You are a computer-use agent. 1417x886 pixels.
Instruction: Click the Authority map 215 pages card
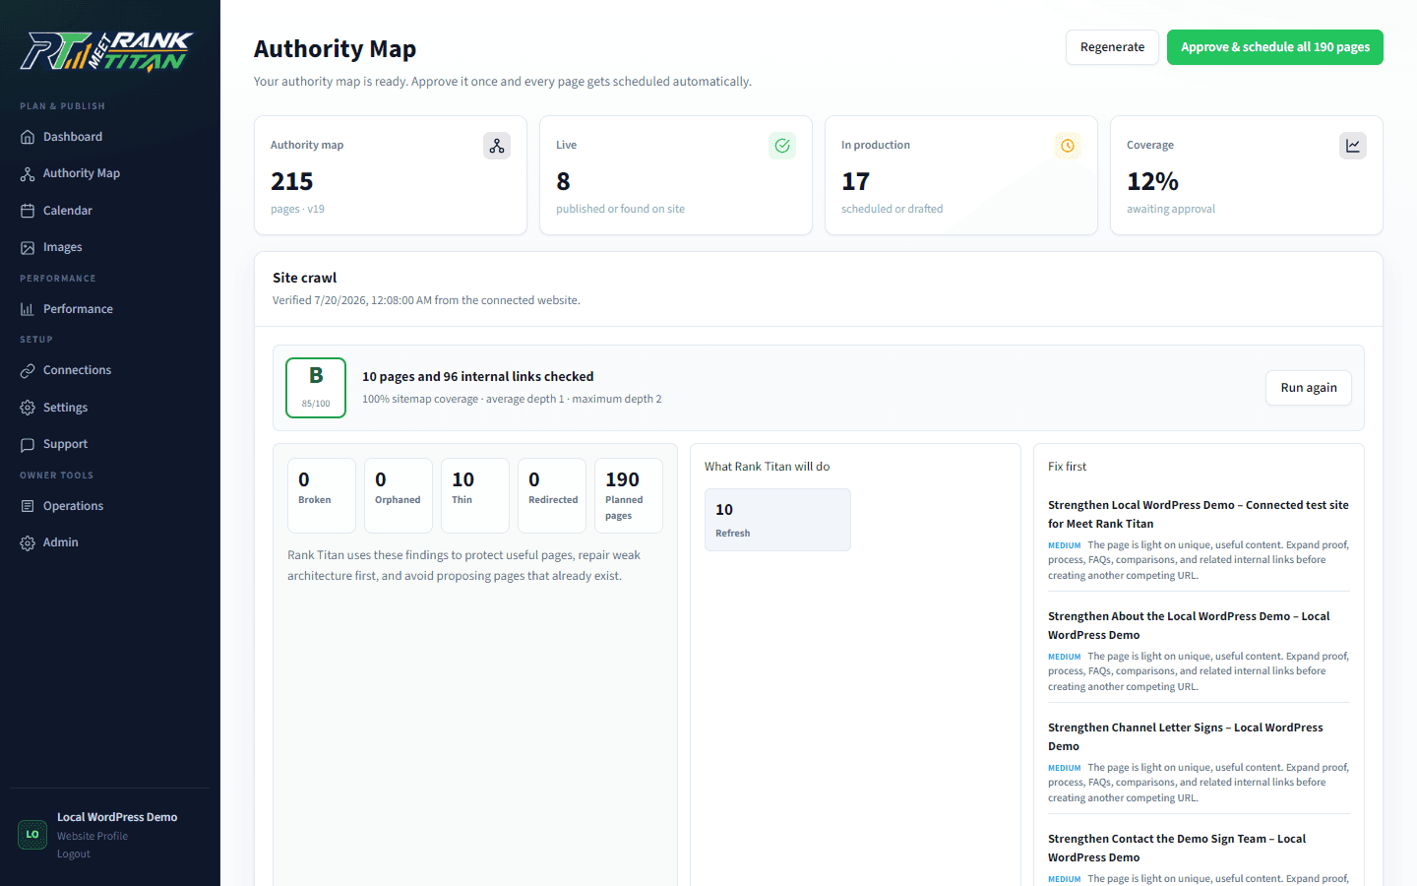391,175
